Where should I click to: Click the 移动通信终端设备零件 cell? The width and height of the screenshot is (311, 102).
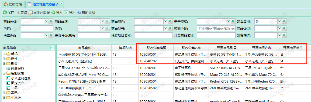tap(191, 88)
